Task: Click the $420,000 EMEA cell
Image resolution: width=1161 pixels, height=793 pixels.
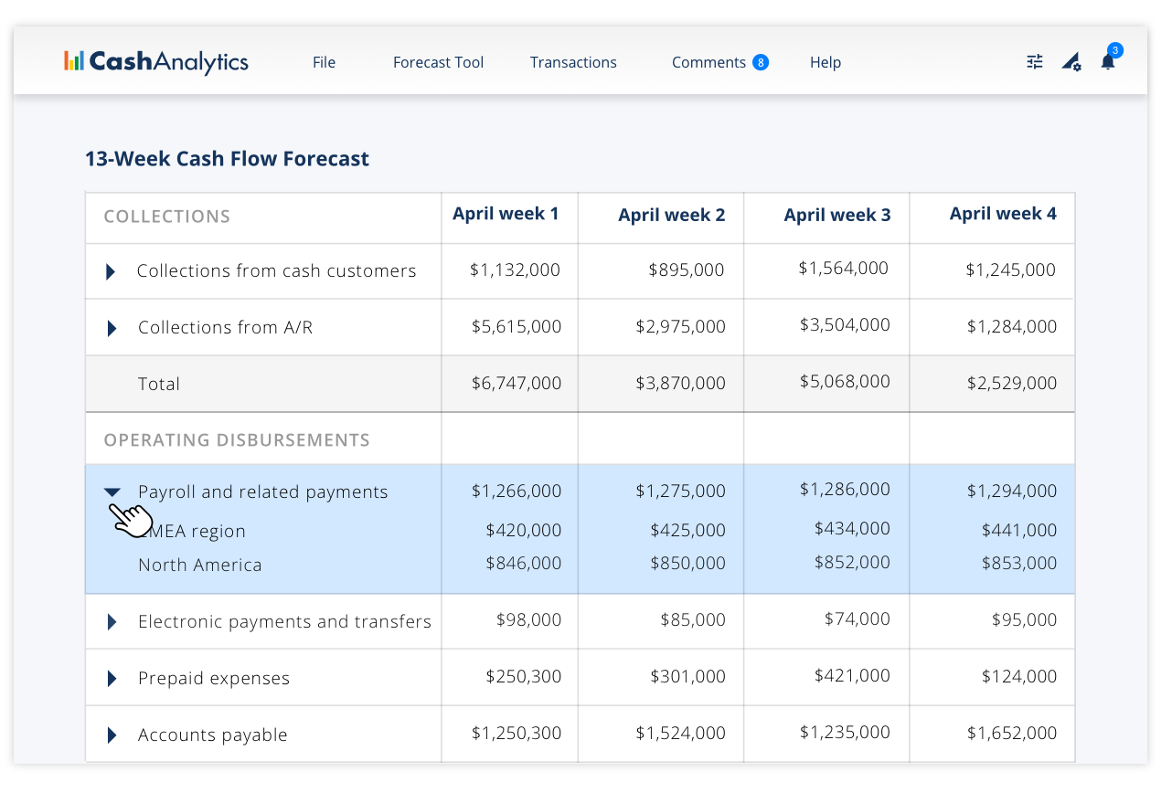Action: 524,530
